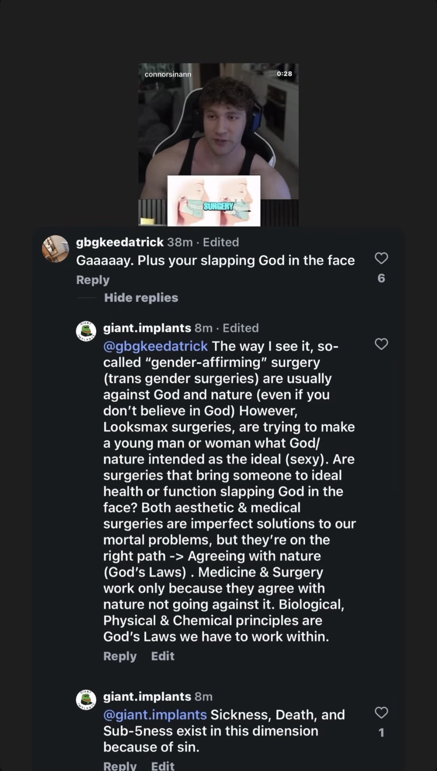Open giant.implants frog avatar on long reply
Image resolution: width=437 pixels, height=771 pixels.
[x=86, y=331]
